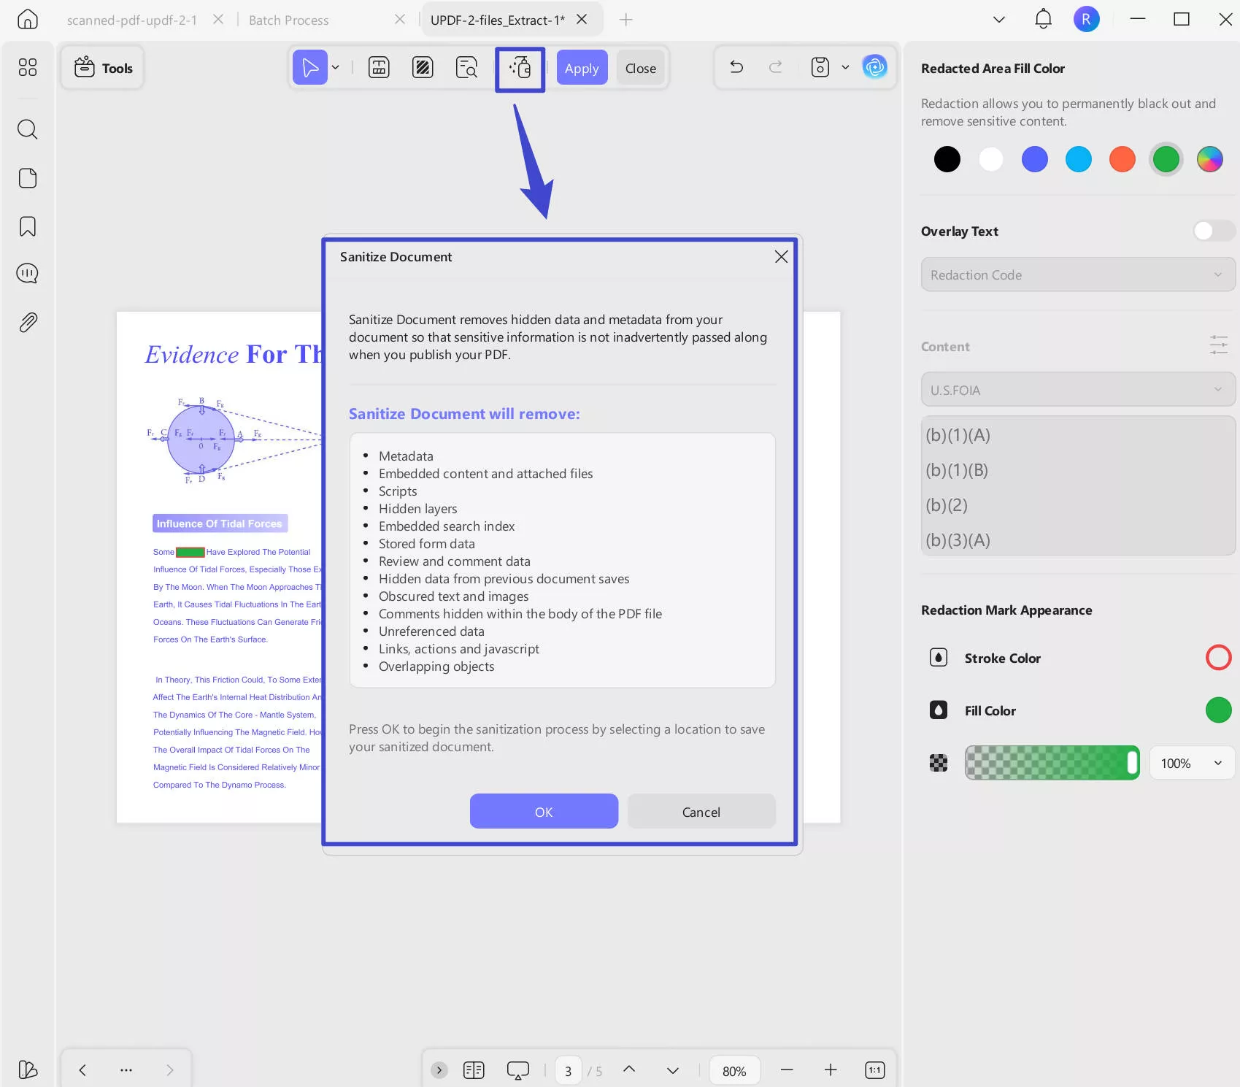1240x1087 pixels.
Task: Confirm sanitization with OK
Action: (x=544, y=812)
